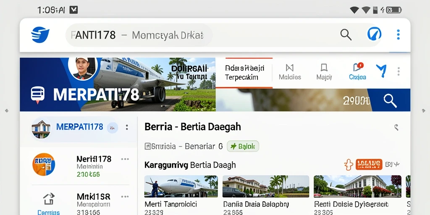This screenshot has height=215, width=430.
Task: Click the battery indicator in the status bar
Action: point(394,10)
